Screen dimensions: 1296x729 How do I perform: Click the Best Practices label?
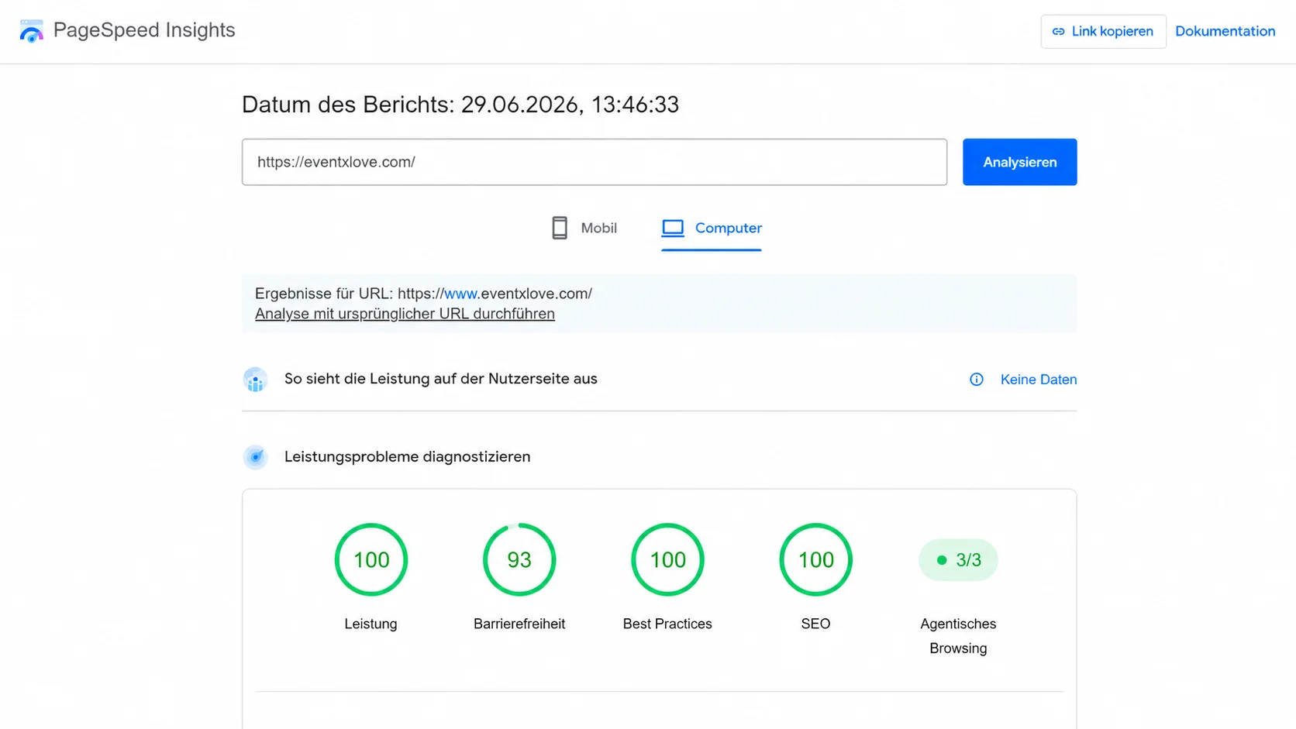(x=667, y=624)
